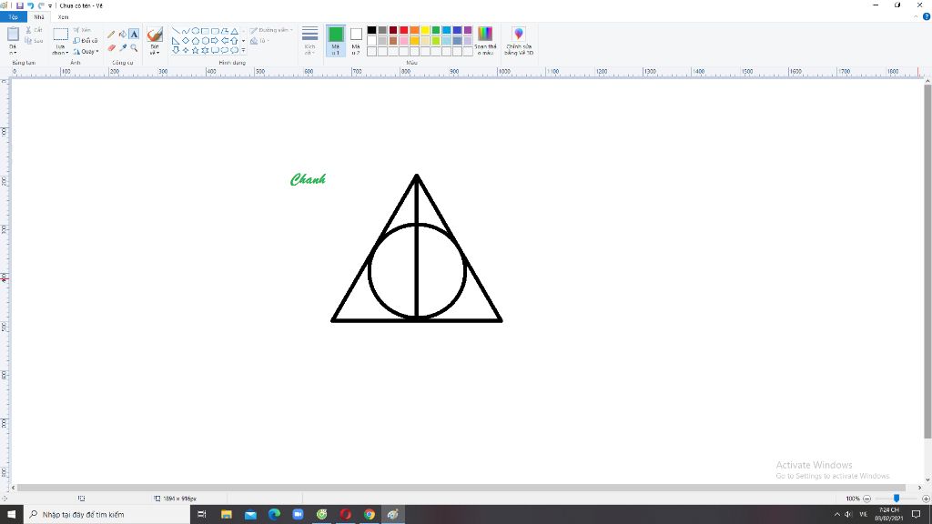Click the vertical scrollbar of canvas
This screenshot has width=932, height=524.
click(x=927, y=262)
